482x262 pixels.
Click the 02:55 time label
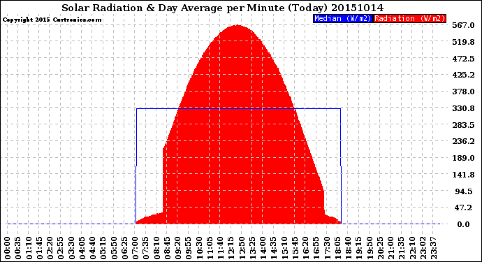61,248
